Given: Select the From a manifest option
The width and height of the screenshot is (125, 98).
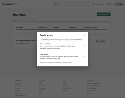Looking at the screenshot, I should tap(45, 44).
